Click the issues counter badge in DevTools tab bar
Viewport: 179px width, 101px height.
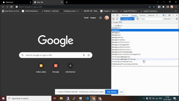[x=164, y=15]
